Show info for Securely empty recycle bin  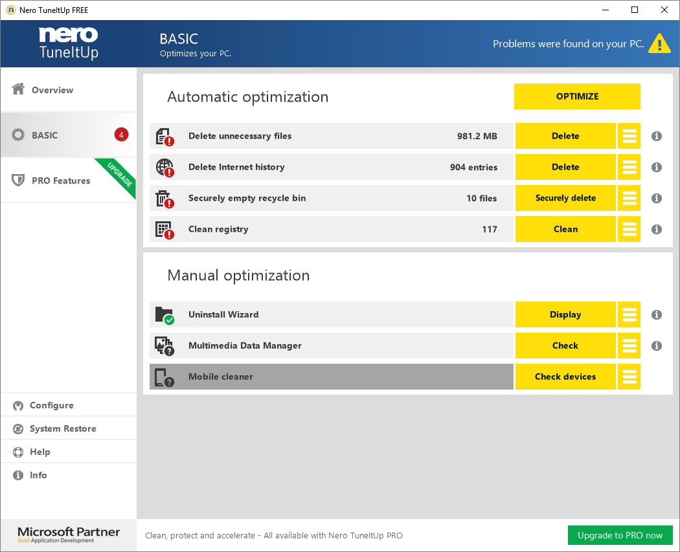(x=657, y=198)
